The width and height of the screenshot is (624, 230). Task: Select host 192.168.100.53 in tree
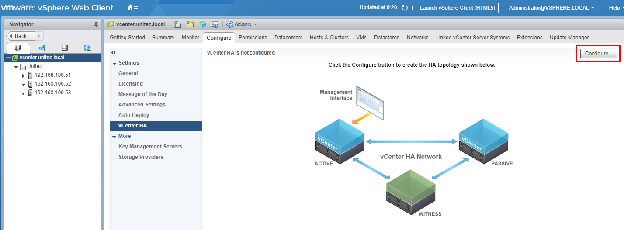pos(52,93)
